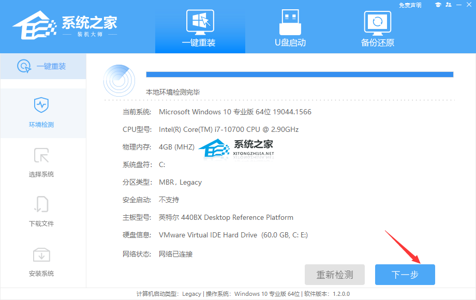This screenshot has height=300, width=476.
Task: Click the 英特尔 440BX Desktop Reference Platform text
Action: tap(226, 217)
